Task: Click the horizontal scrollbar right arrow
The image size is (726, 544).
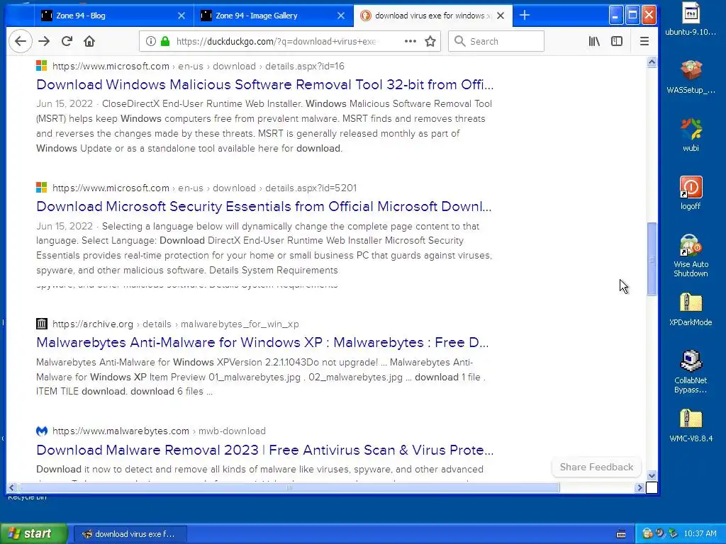Action: (640, 487)
